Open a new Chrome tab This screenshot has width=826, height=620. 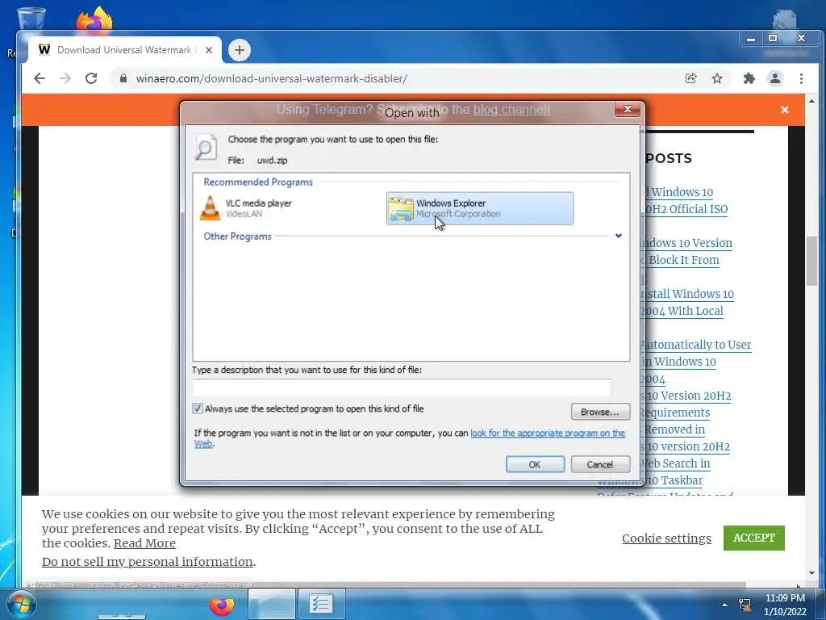tap(239, 50)
